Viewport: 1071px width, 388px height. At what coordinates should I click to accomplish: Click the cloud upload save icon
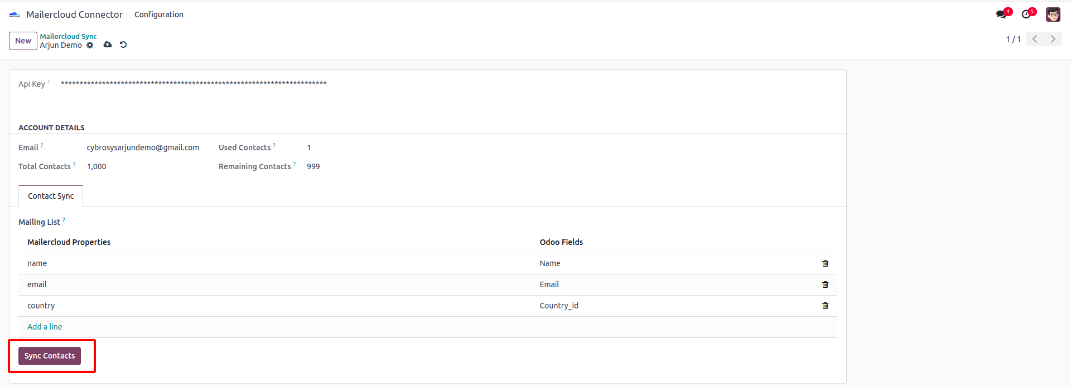[108, 45]
